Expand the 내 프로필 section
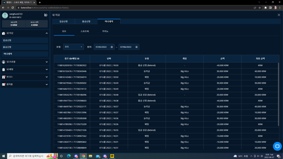283x159 pixels. click(x=46, y=62)
